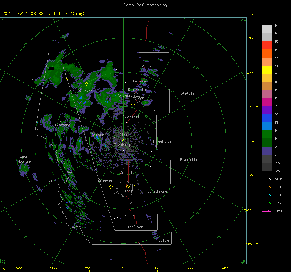Click the Ponoka city label
291x272 pixels.
(147, 67)
